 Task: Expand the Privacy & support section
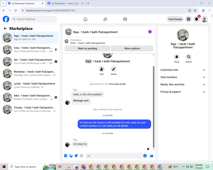(183, 92)
